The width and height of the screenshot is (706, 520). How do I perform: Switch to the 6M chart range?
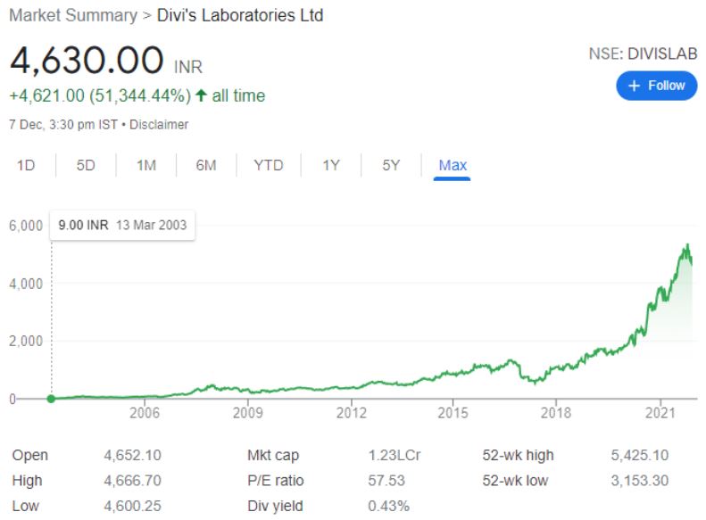click(206, 165)
